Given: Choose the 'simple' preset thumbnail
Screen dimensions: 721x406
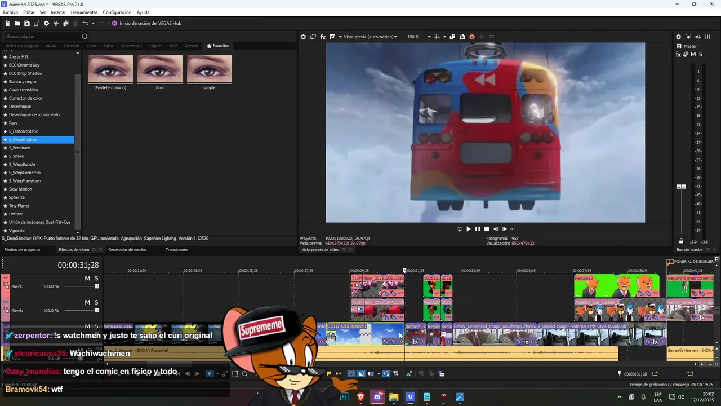Looking at the screenshot, I should pyautogui.click(x=210, y=69).
